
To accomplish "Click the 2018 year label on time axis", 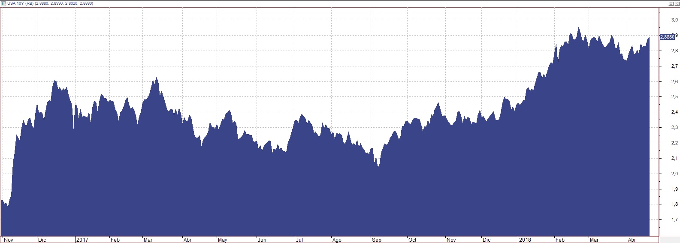I will (525, 240).
